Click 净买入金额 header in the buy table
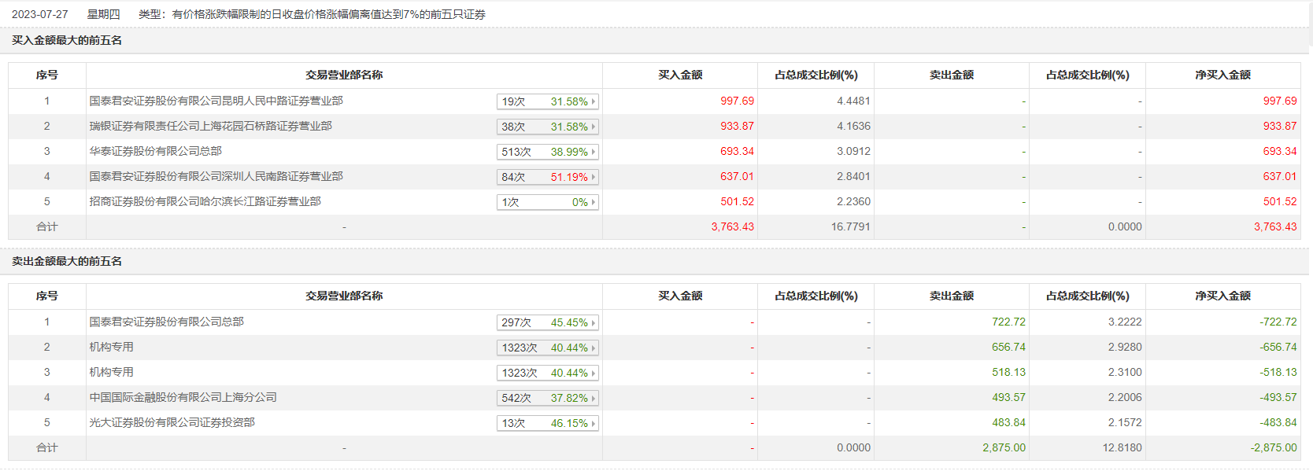Viewport: 1313px width, 471px height. point(1222,75)
